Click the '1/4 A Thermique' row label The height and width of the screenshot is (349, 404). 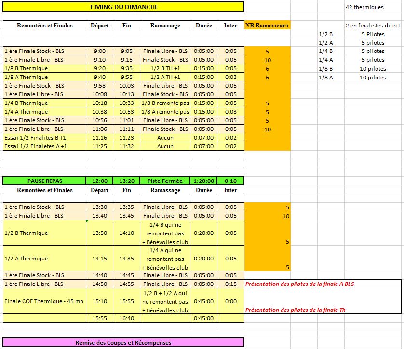tap(44, 112)
